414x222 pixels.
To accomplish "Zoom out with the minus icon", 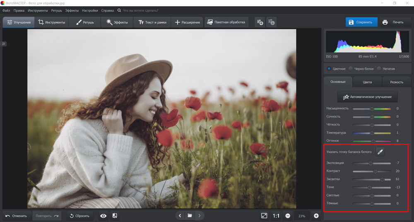I will coord(287,216).
